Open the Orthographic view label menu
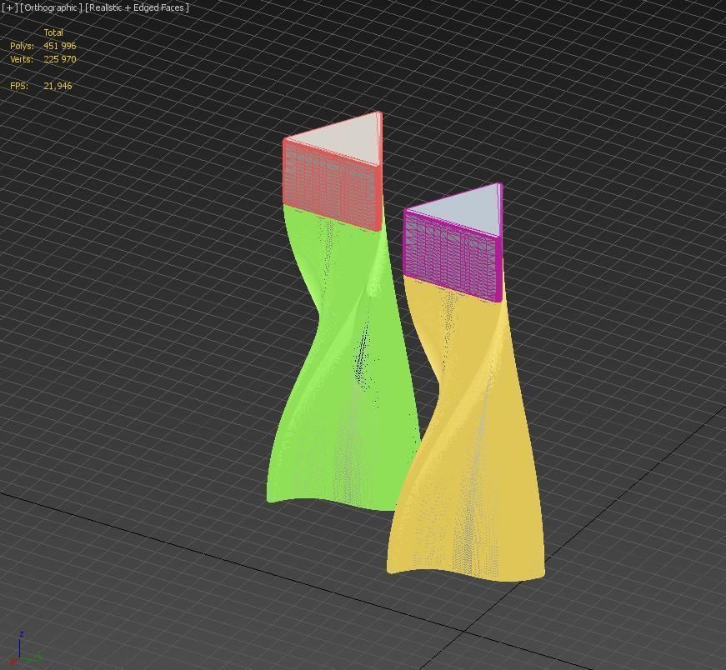The height and width of the screenshot is (670, 726). tap(52, 7)
